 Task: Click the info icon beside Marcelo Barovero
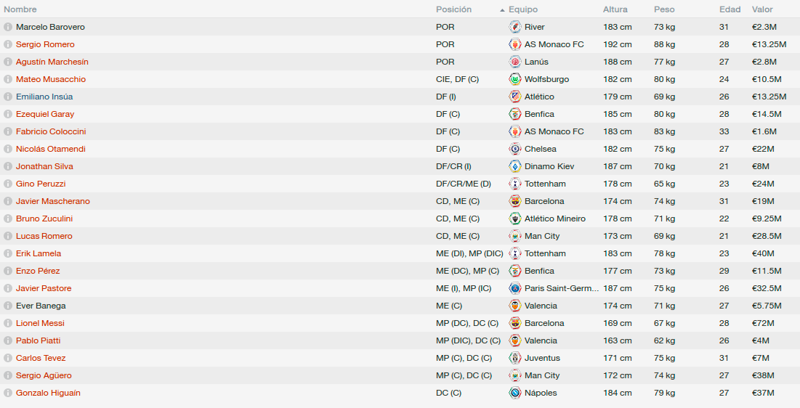tap(8, 27)
